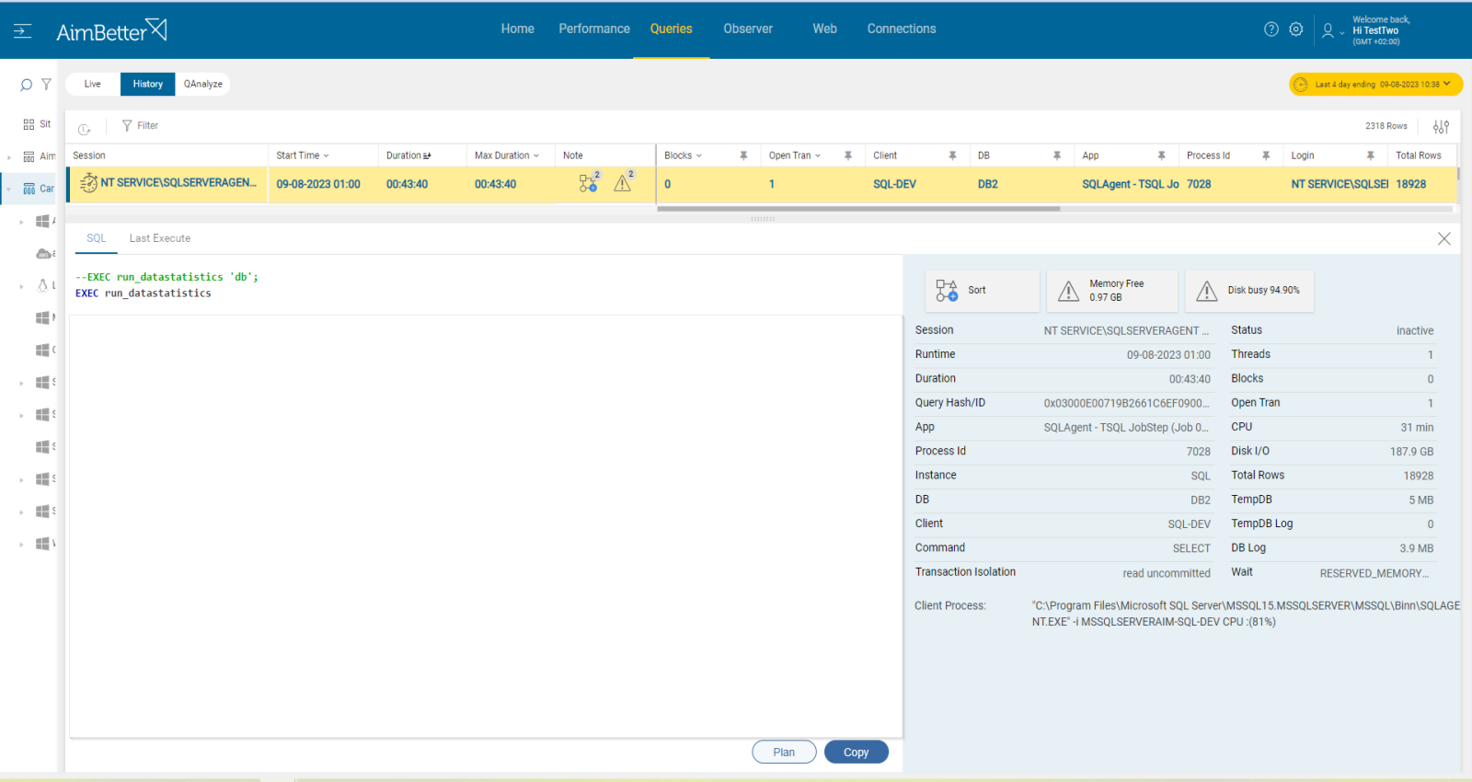Screen dimensions: 1472x782
Task: Open Max Duration column dropdown
Action: coord(536,156)
